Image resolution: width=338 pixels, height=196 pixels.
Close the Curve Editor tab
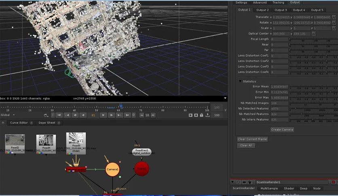tap(32, 123)
